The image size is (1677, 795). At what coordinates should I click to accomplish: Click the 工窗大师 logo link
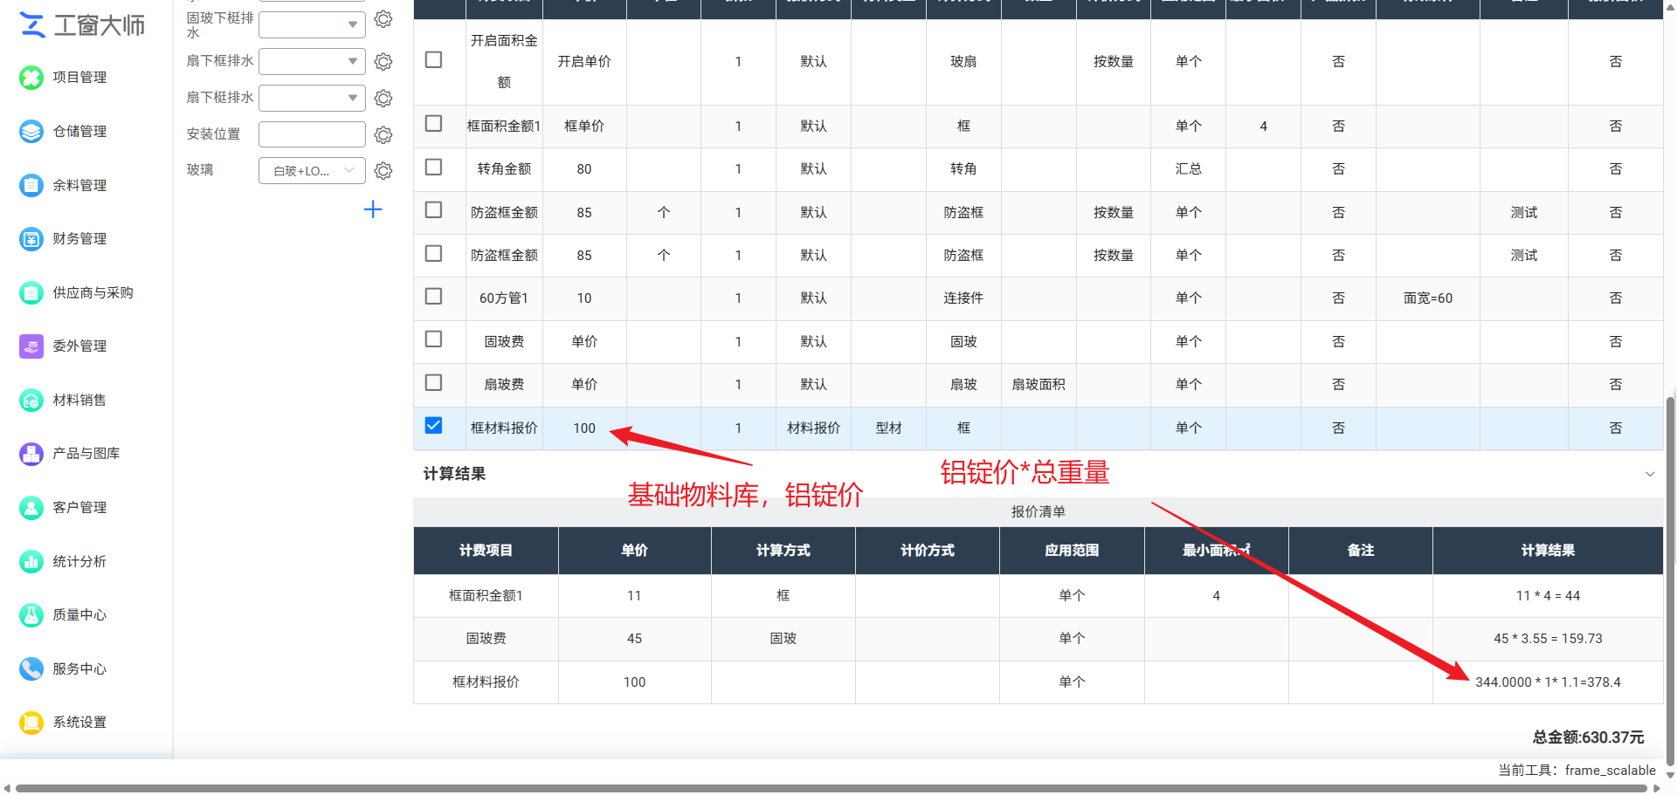(x=82, y=25)
